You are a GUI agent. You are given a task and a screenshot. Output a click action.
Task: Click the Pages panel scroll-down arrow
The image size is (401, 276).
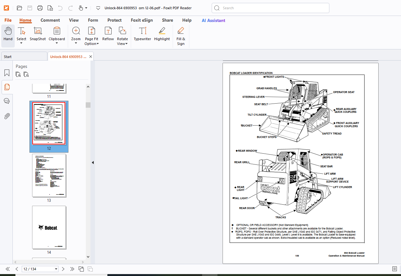coord(88,256)
